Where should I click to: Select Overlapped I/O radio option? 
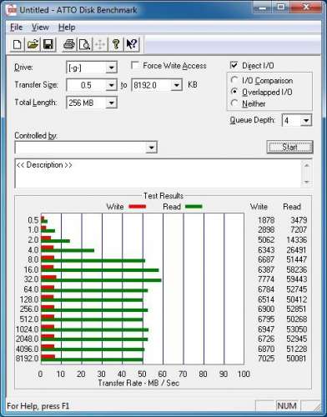coord(234,92)
